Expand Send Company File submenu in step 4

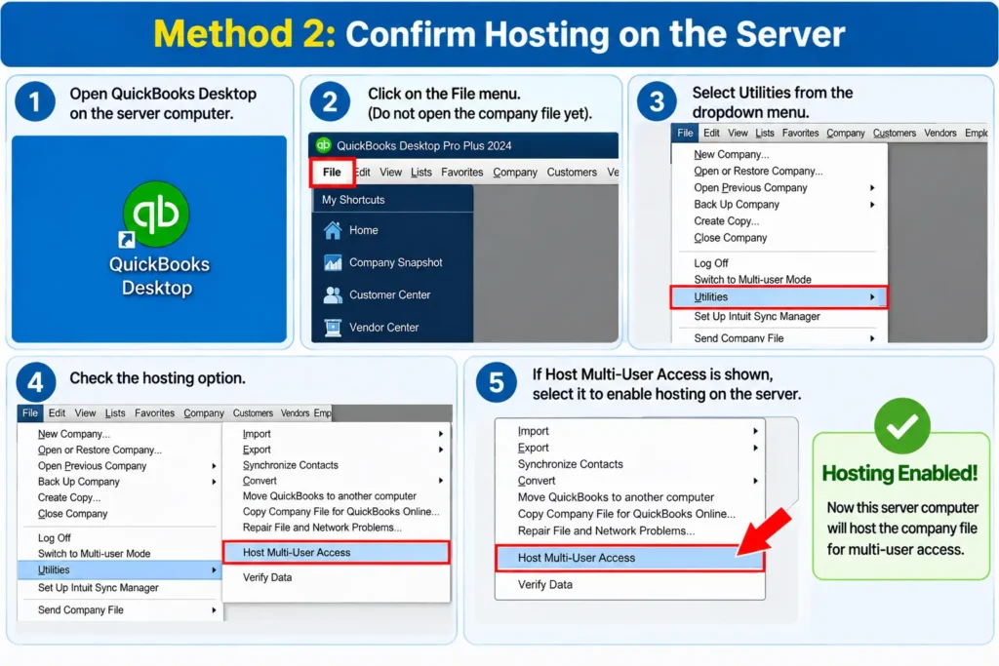[x=214, y=610]
